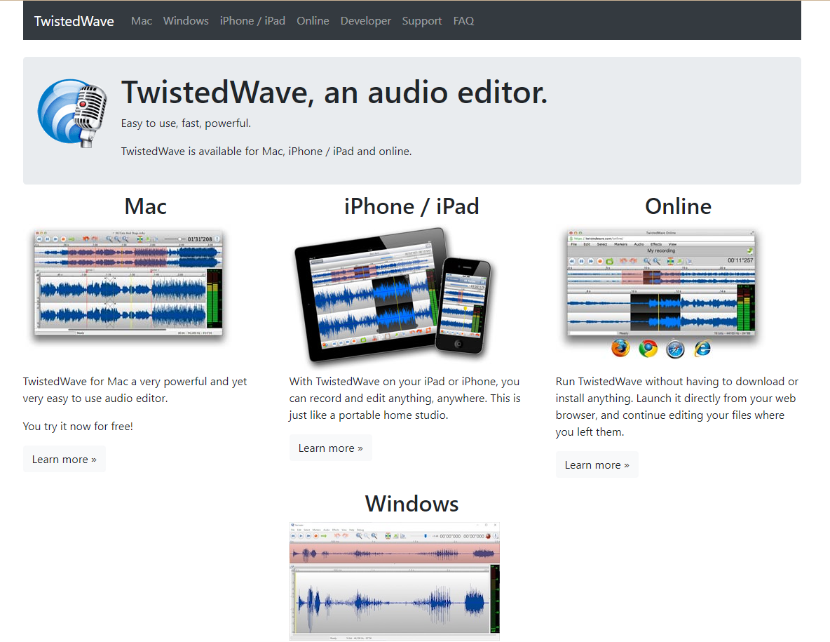Open the Support menu item
Viewport: 830px width, 642px height.
pyautogui.click(x=421, y=20)
